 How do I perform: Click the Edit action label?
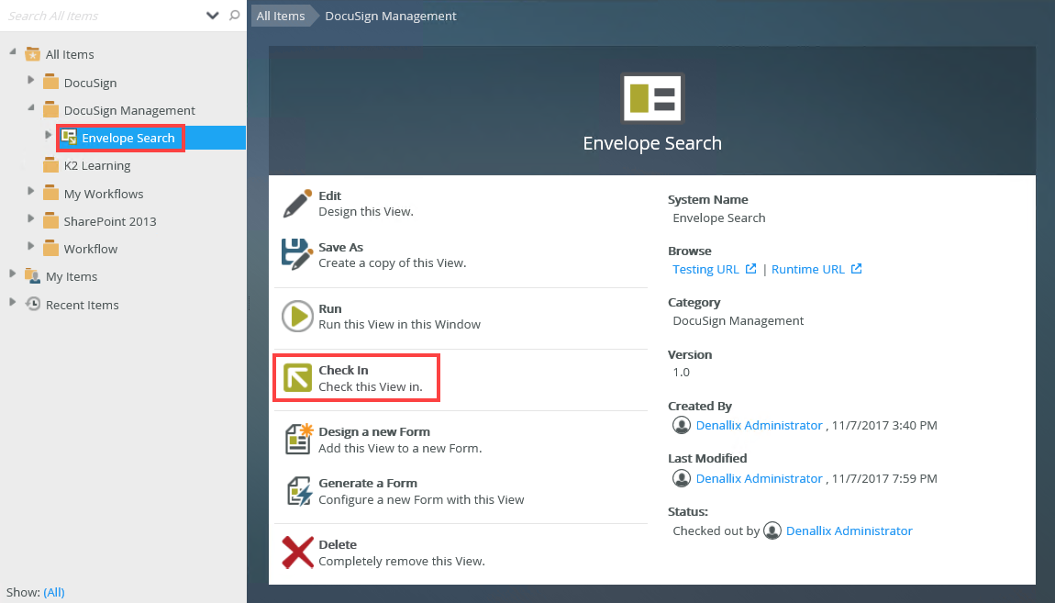point(329,195)
